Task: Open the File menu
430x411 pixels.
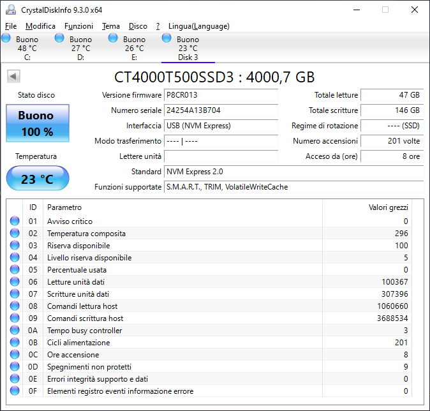Action: click(x=11, y=26)
